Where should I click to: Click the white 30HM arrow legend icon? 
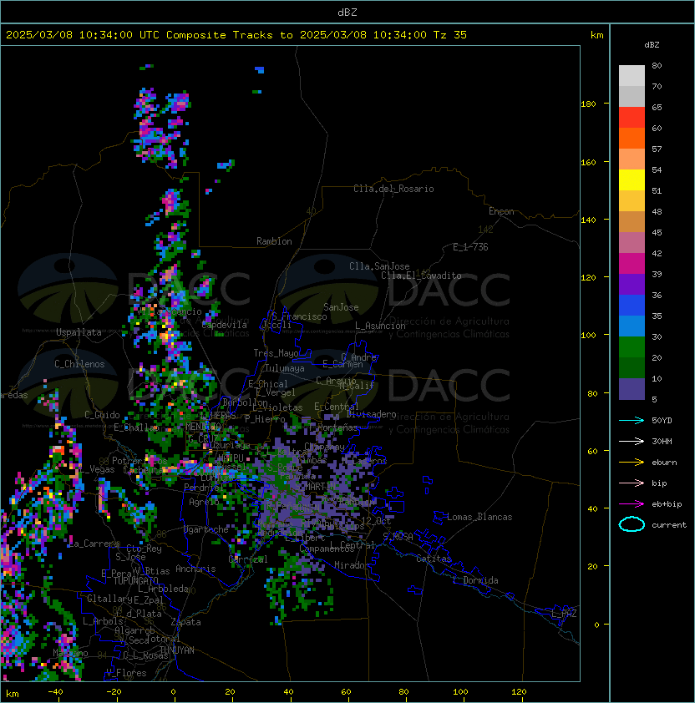pyautogui.click(x=632, y=441)
